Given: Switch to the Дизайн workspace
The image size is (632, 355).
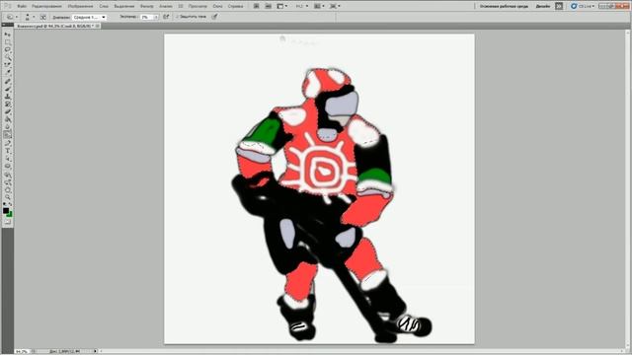Looking at the screenshot, I should point(543,6).
